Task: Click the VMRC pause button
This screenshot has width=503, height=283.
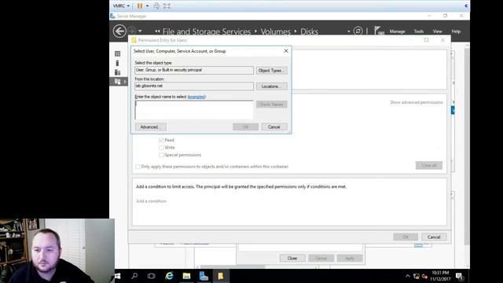Action: (140, 6)
